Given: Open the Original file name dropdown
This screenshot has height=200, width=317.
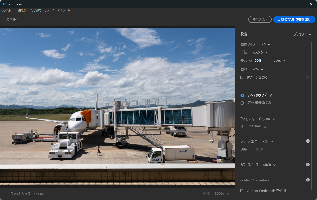Looking at the screenshot, I should click(x=267, y=119).
